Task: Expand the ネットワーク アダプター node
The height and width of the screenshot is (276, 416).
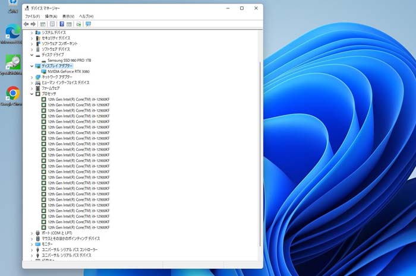Action: click(31, 77)
